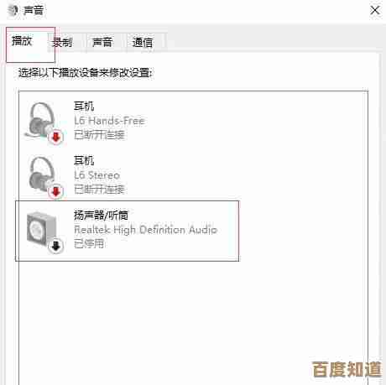
Task: Click the 百度知道 watermark logo
Action: click(x=347, y=369)
